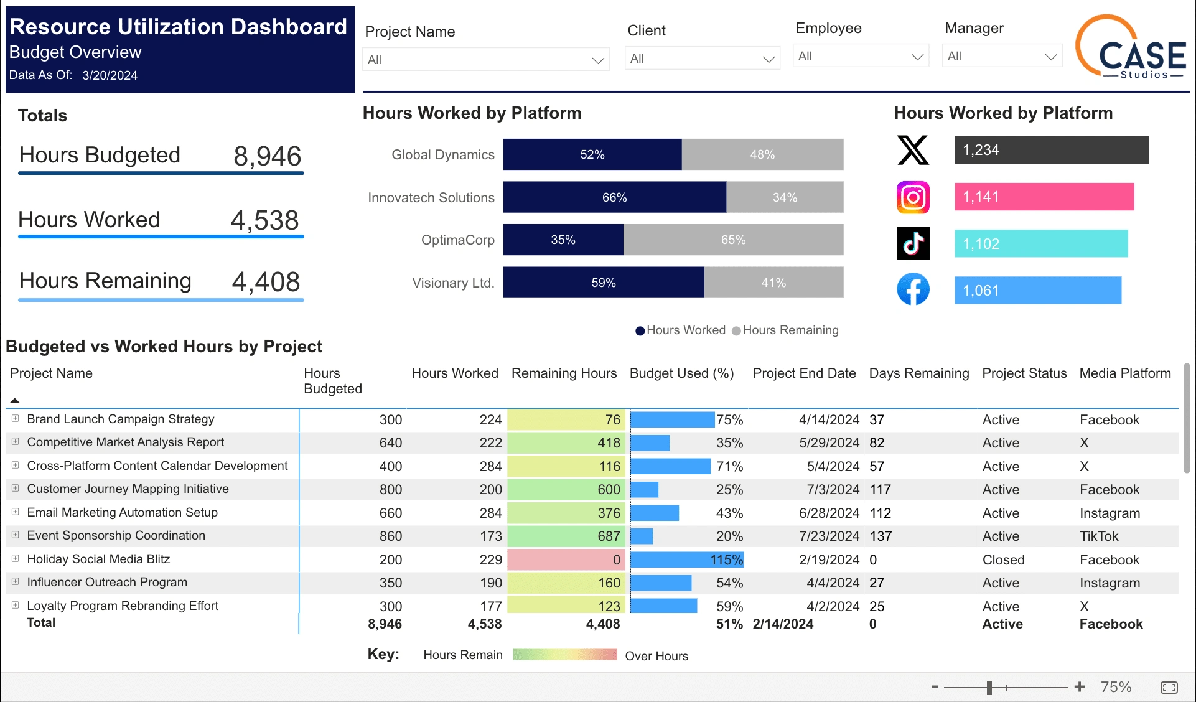1196x702 pixels.
Task: Click the 7/3/2024 project end date
Action: 833,489
